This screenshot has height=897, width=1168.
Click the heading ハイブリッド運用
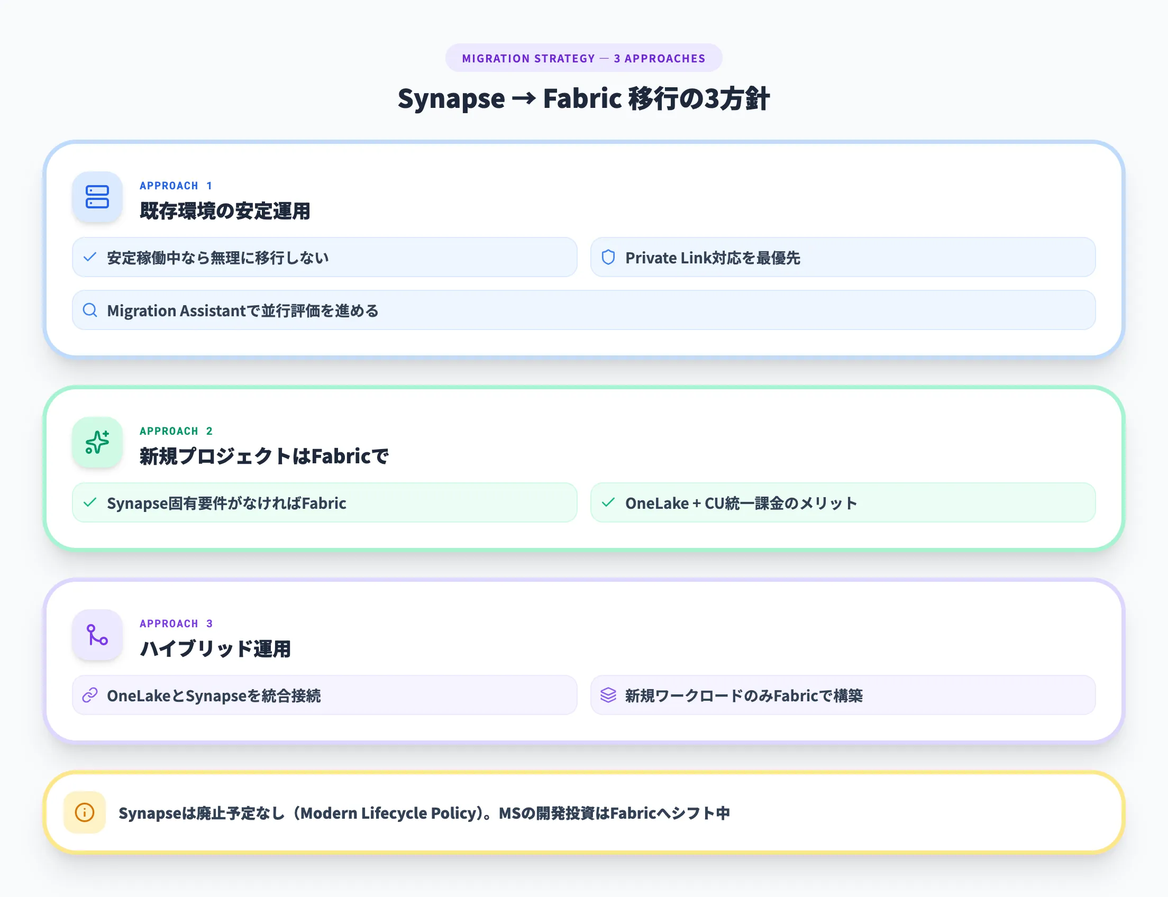pyautogui.click(x=215, y=649)
